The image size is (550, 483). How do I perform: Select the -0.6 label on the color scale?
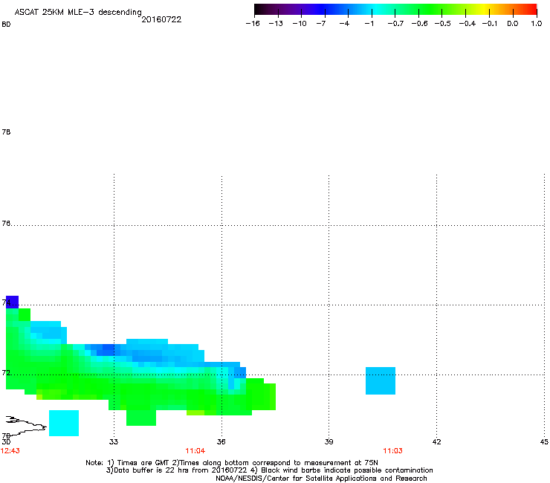pos(419,24)
